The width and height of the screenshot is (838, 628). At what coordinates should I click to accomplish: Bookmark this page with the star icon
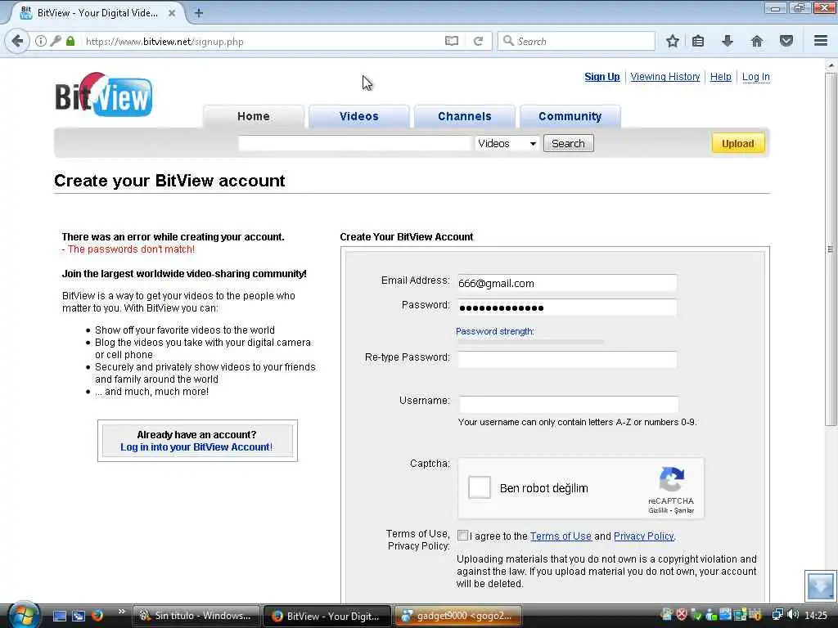coord(673,41)
